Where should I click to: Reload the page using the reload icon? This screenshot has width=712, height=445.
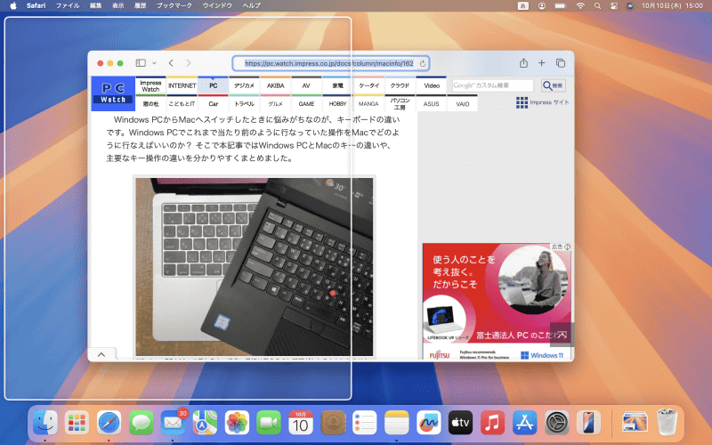[422, 63]
